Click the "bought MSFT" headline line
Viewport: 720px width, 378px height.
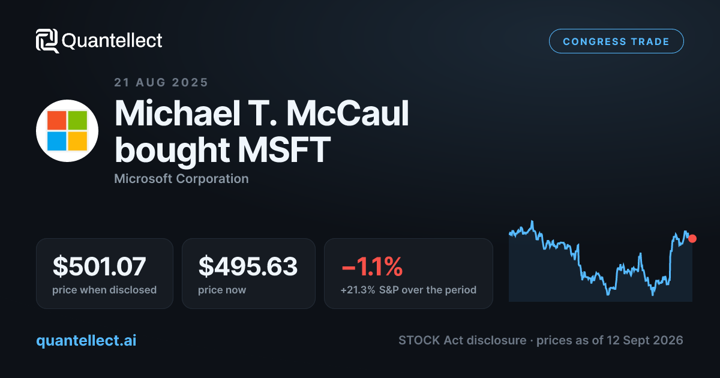click(223, 149)
